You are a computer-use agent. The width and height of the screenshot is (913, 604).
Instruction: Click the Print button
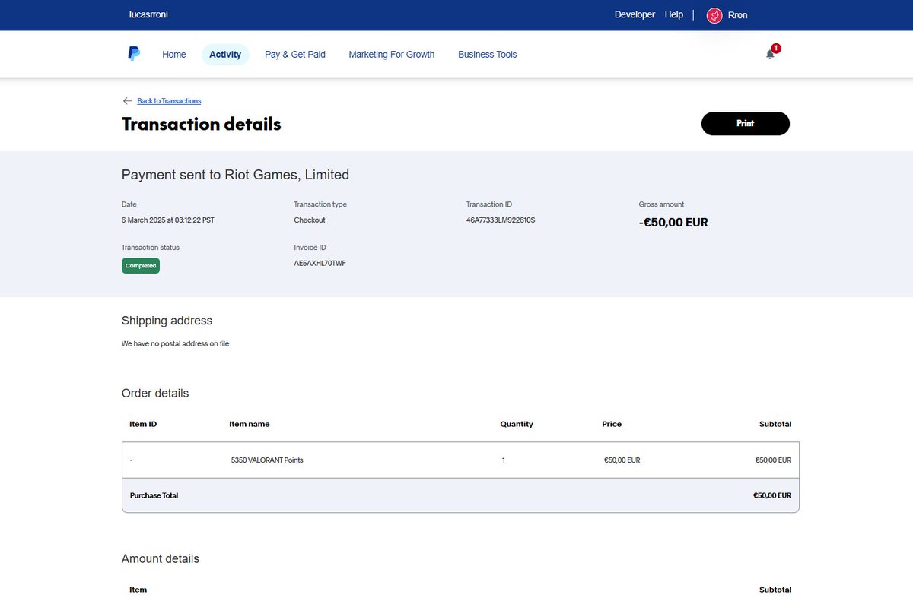(x=746, y=123)
